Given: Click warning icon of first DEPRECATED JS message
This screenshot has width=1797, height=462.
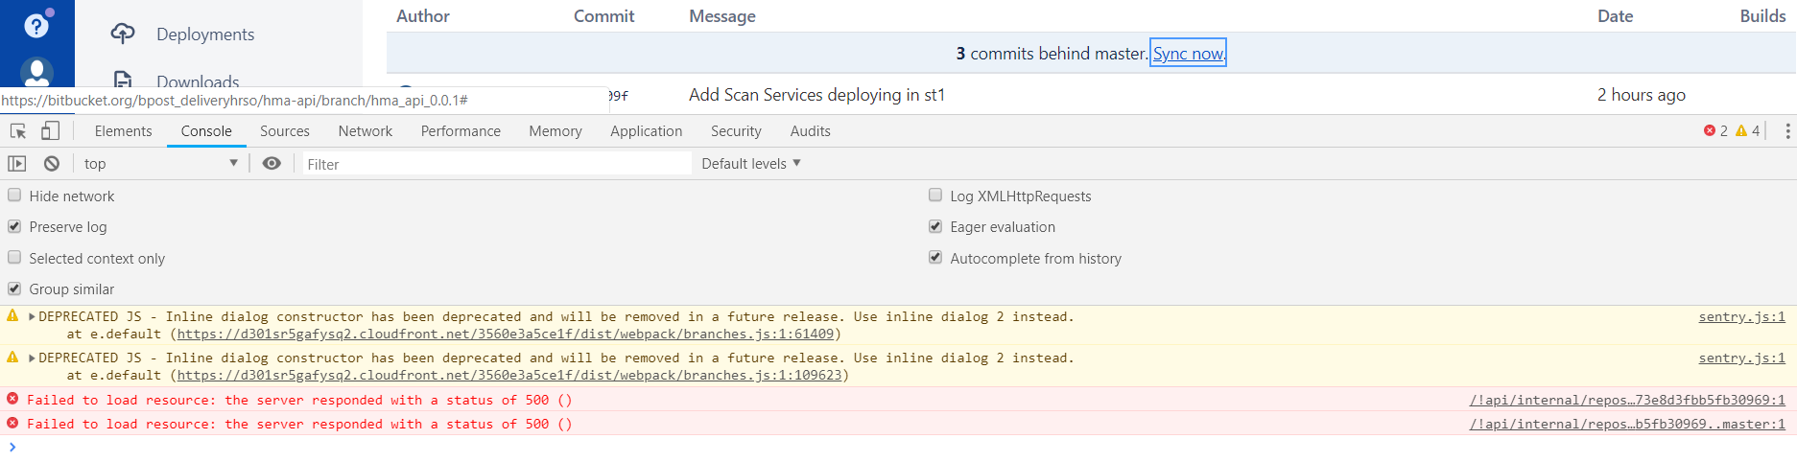Looking at the screenshot, I should [x=12, y=315].
